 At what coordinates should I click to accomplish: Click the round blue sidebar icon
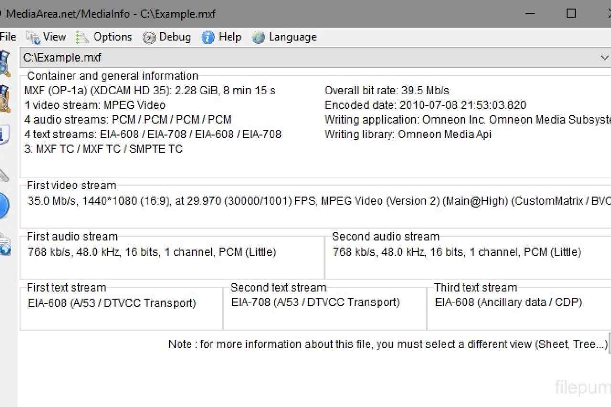(x=4, y=206)
